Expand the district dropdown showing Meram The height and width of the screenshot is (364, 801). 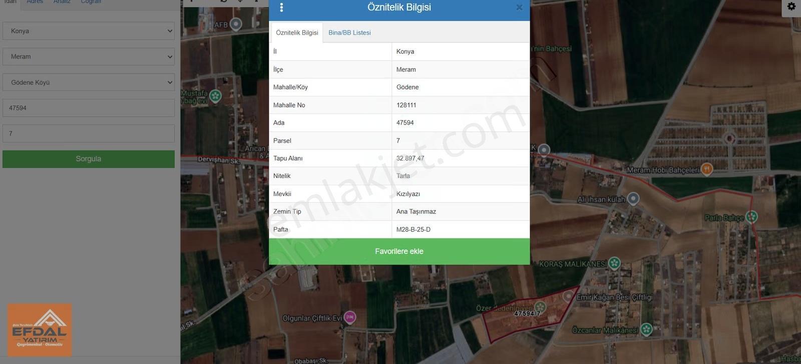[89, 56]
